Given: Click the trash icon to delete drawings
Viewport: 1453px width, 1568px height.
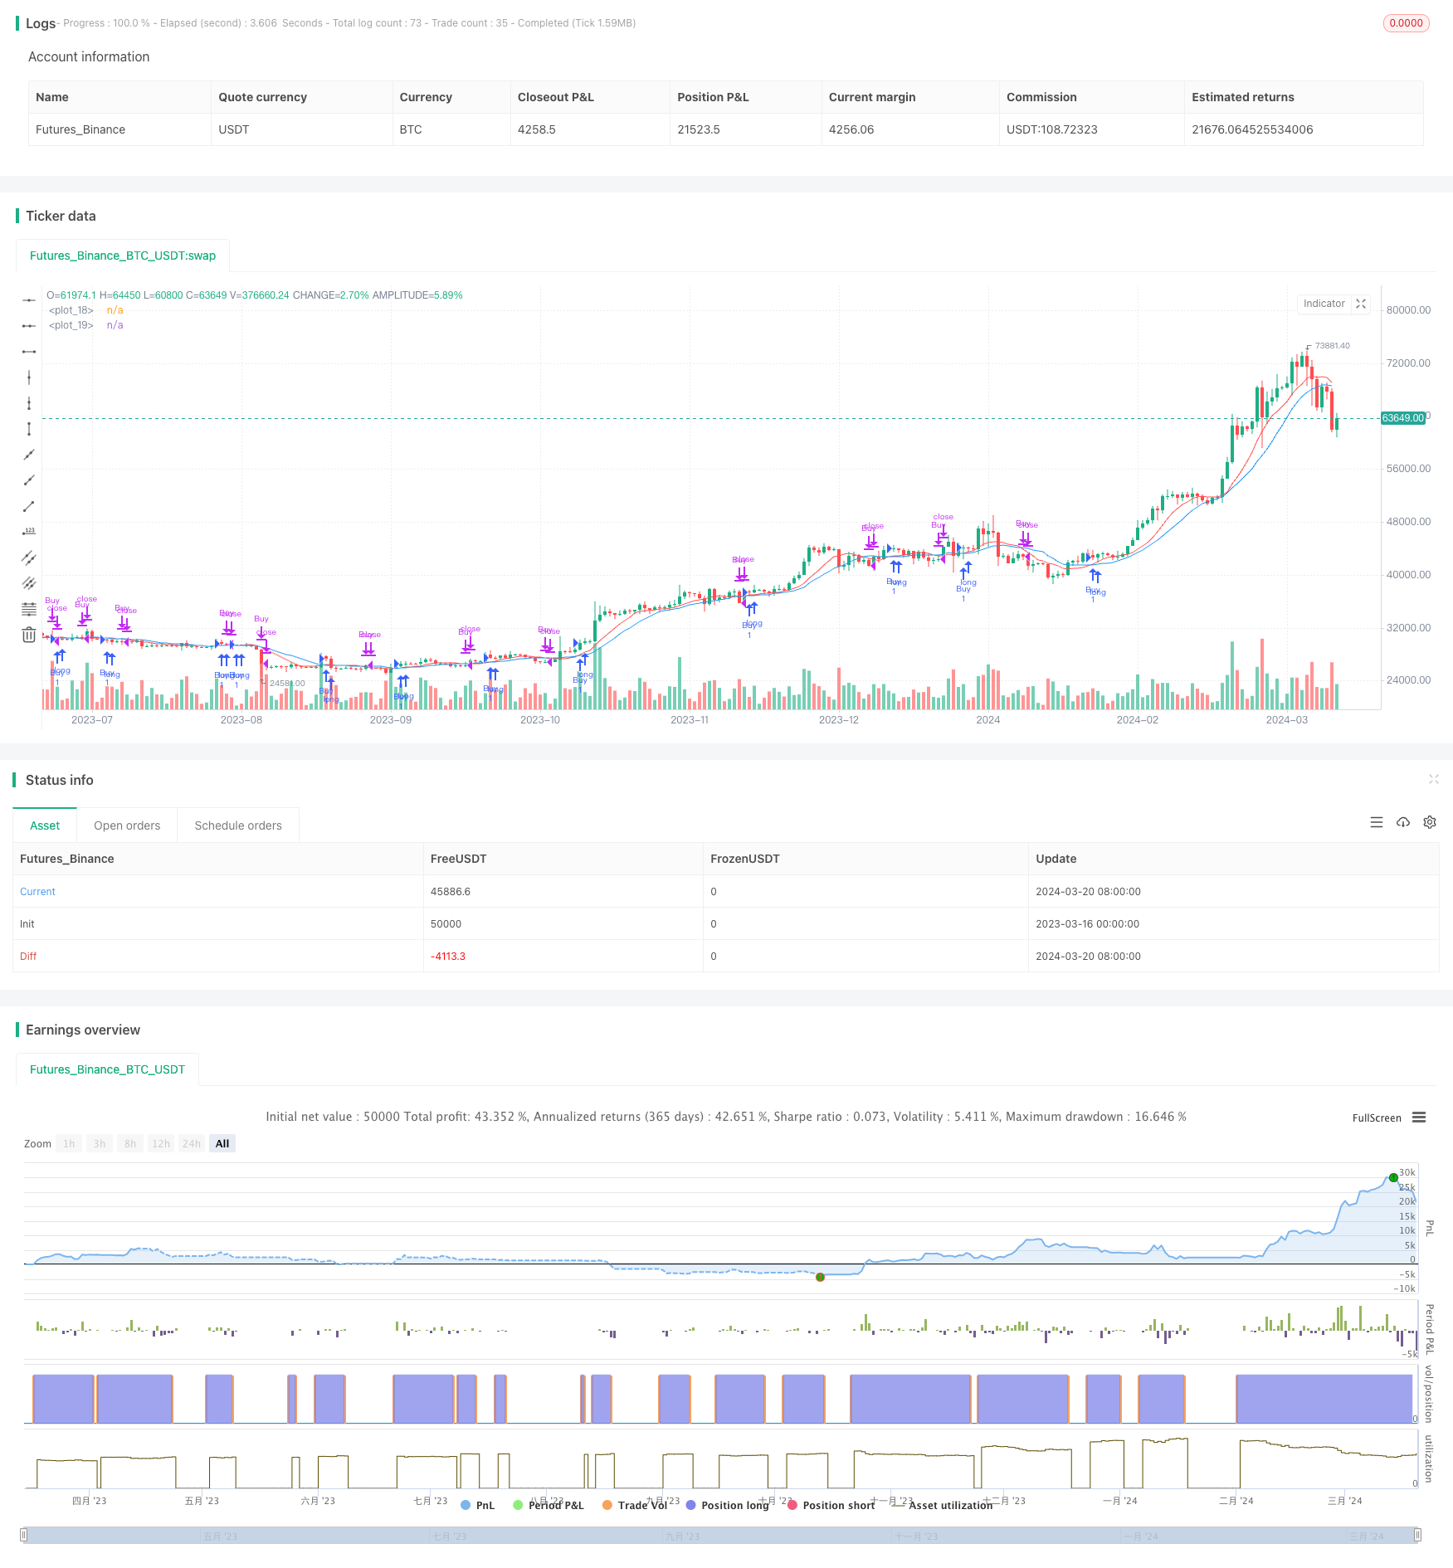Looking at the screenshot, I should [x=29, y=635].
